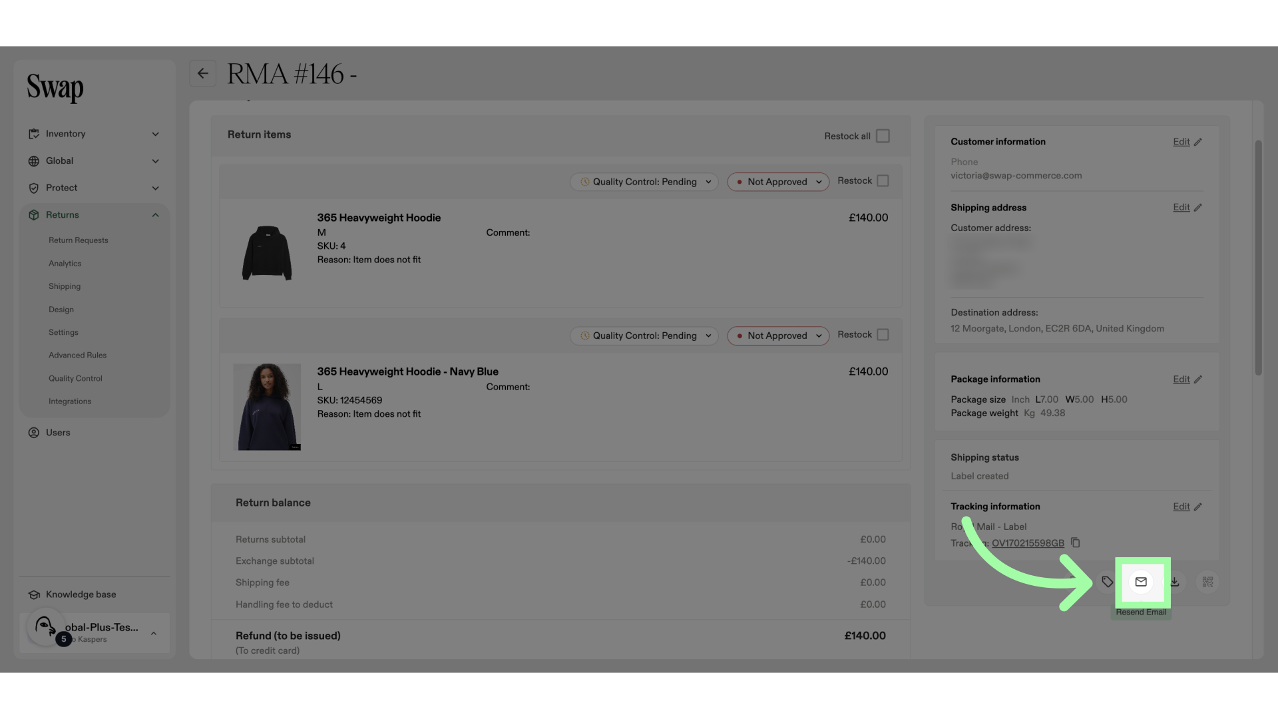Click the tracking number OV170215598GB link
Image resolution: width=1278 pixels, height=719 pixels.
click(1028, 543)
